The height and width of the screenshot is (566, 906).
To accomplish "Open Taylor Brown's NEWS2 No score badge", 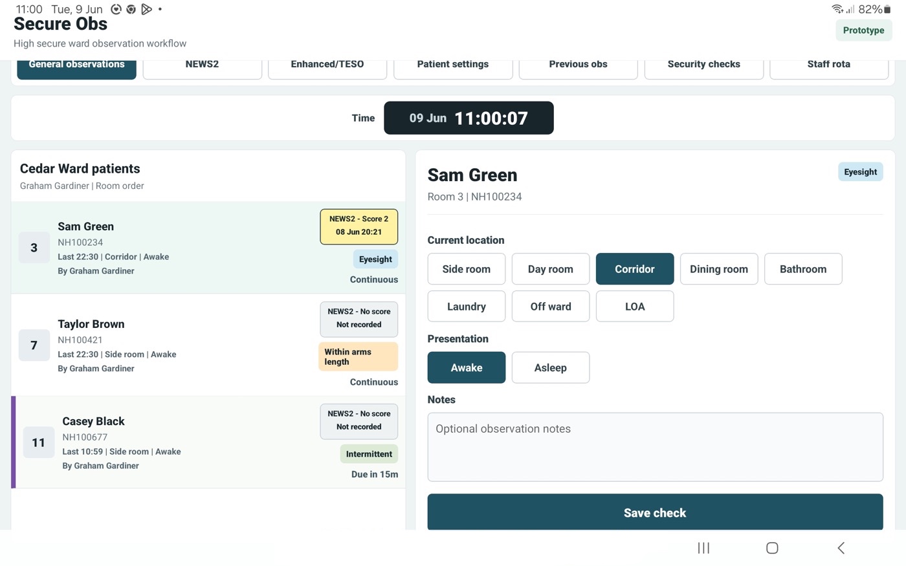I will (x=359, y=319).
